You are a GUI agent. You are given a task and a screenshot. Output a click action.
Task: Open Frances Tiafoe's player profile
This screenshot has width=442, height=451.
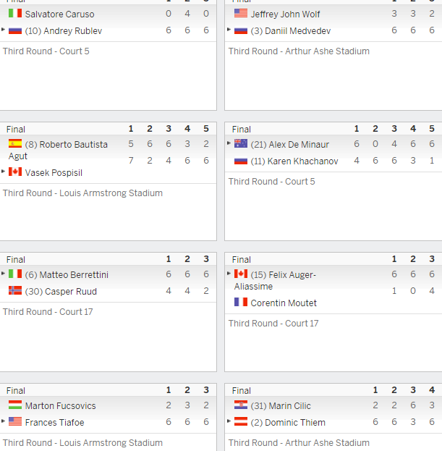(54, 423)
